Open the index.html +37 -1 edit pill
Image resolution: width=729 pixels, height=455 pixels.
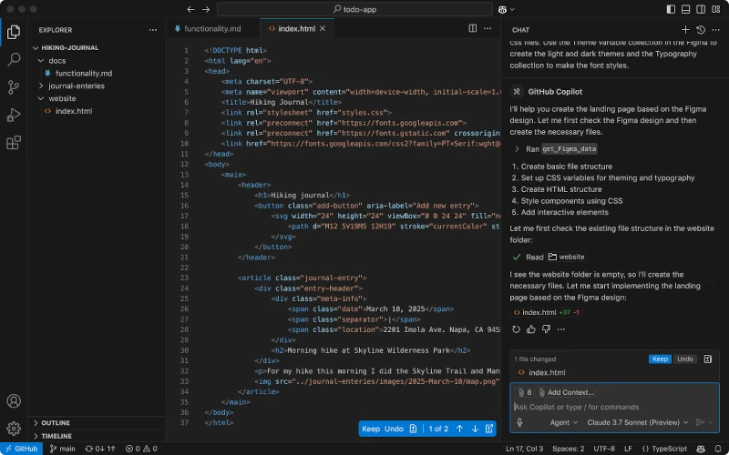click(x=546, y=312)
